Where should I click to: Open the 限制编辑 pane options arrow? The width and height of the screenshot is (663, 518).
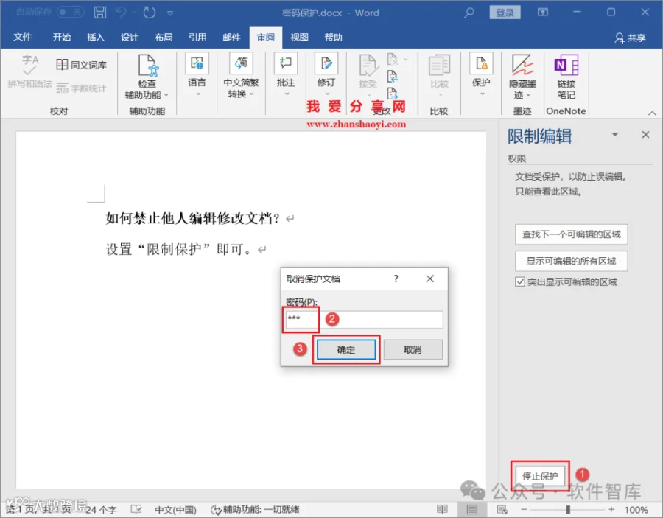point(615,134)
